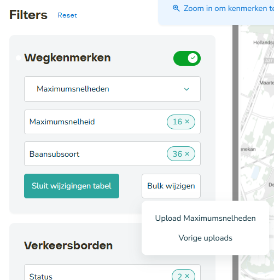The height and width of the screenshot is (280, 274).
Task: Click the gray vertical panel divider bar
Action: (235, 113)
